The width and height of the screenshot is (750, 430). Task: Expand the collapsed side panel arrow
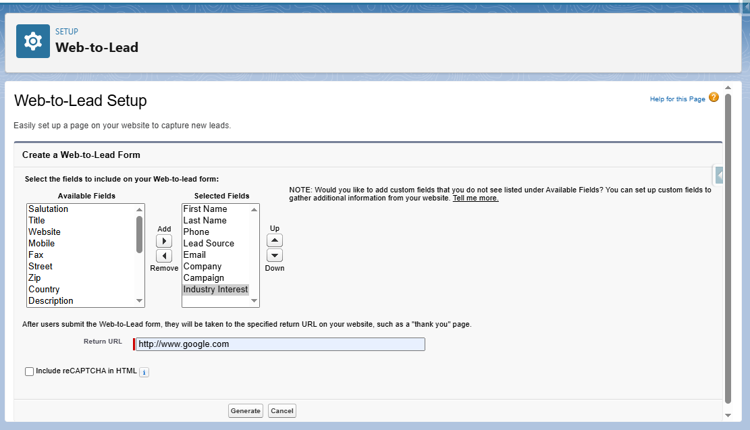pyautogui.click(x=718, y=175)
